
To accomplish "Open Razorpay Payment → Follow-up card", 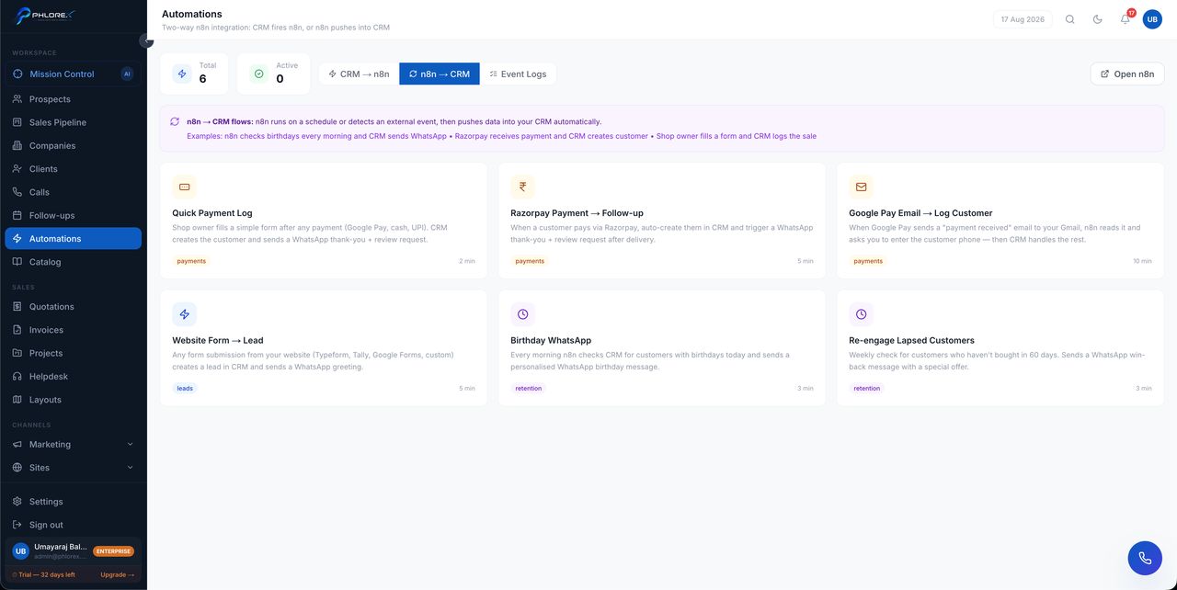I will point(662,221).
